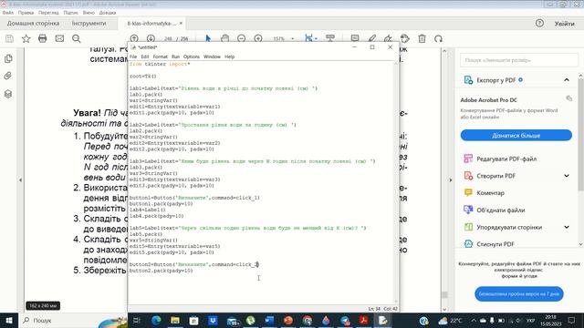584x328 pixels.
Task: Zoom out with the minus circle icon
Action: pyautogui.click(x=241, y=38)
